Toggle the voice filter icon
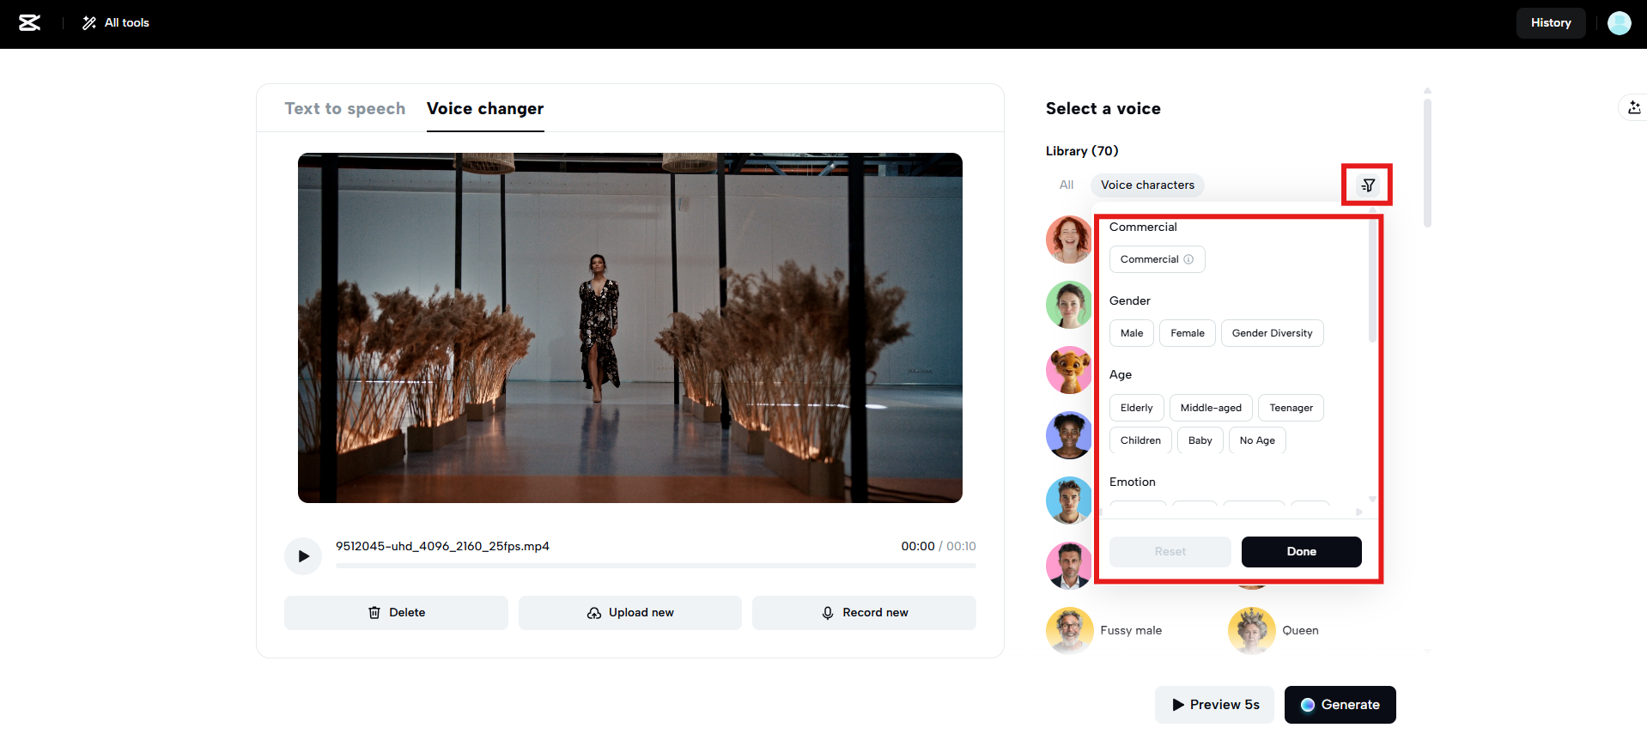This screenshot has height=740, width=1647. coord(1368,185)
